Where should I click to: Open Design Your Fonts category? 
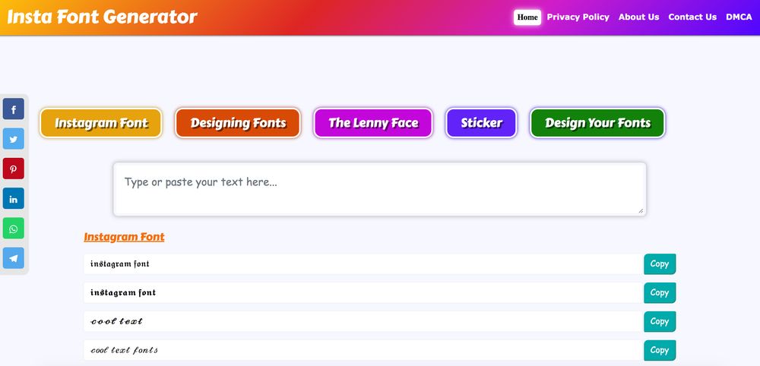pyautogui.click(x=597, y=123)
